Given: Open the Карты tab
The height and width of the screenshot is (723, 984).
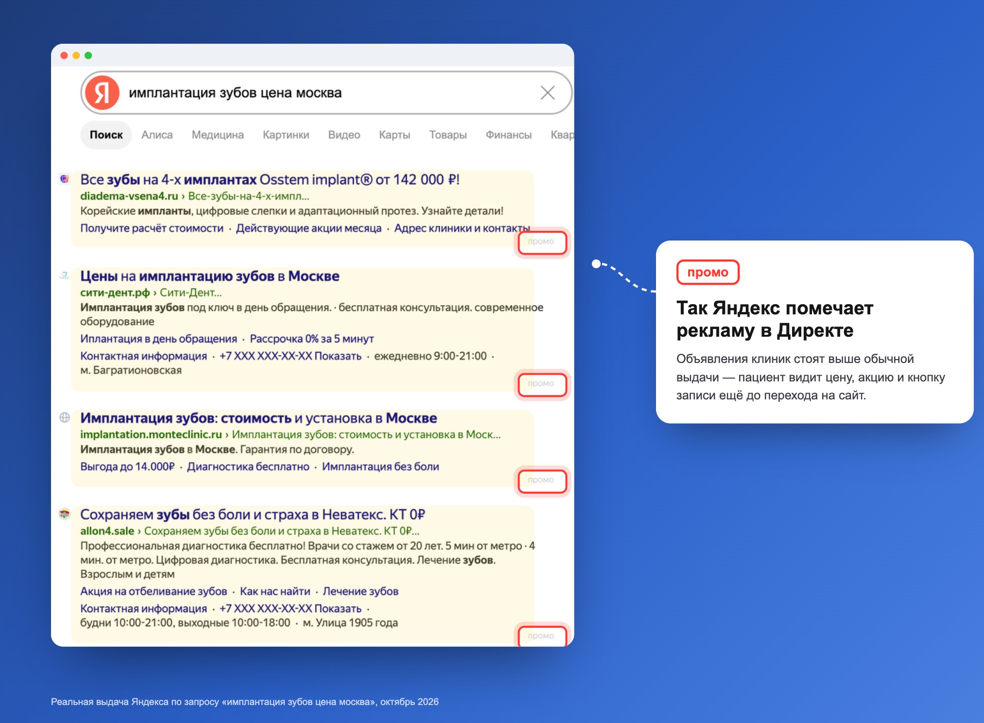Looking at the screenshot, I should click(395, 135).
